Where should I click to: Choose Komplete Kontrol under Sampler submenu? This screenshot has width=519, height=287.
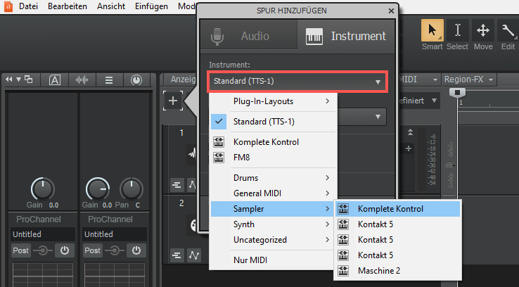pos(397,209)
